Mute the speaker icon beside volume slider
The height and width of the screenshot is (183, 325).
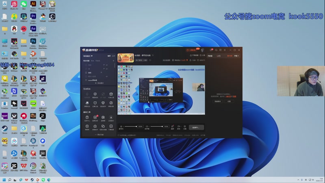click(x=147, y=126)
